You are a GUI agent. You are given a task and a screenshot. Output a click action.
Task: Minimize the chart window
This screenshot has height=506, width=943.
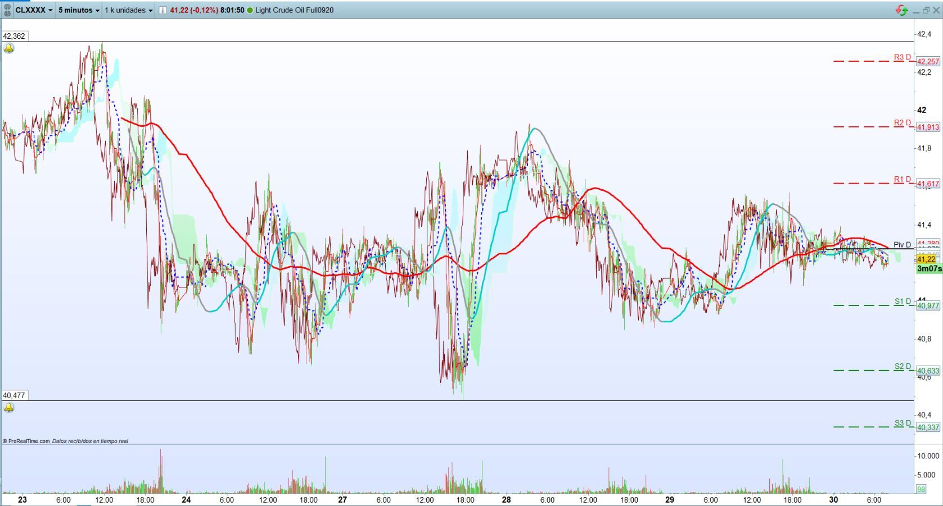tap(917, 10)
